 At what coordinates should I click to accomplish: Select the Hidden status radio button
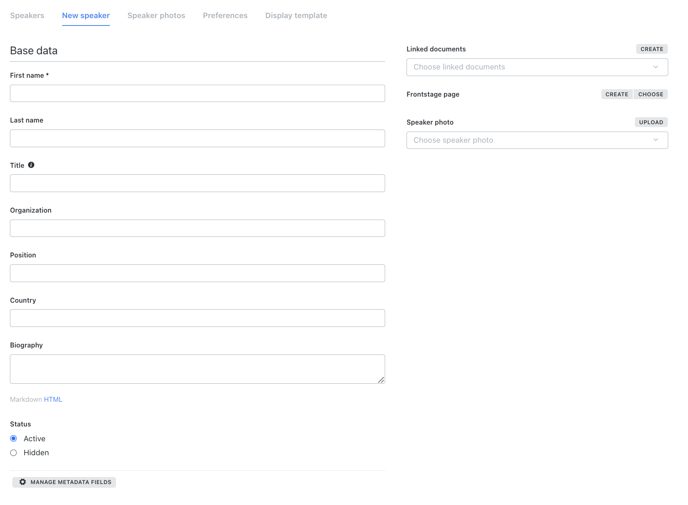pos(14,453)
